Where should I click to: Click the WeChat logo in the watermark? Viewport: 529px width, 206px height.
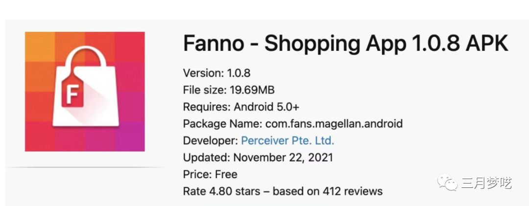(449, 184)
